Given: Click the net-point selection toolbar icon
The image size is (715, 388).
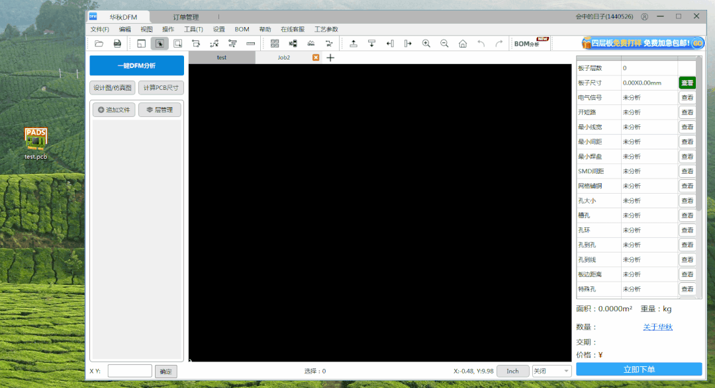Looking at the screenshot, I should click(x=215, y=44).
